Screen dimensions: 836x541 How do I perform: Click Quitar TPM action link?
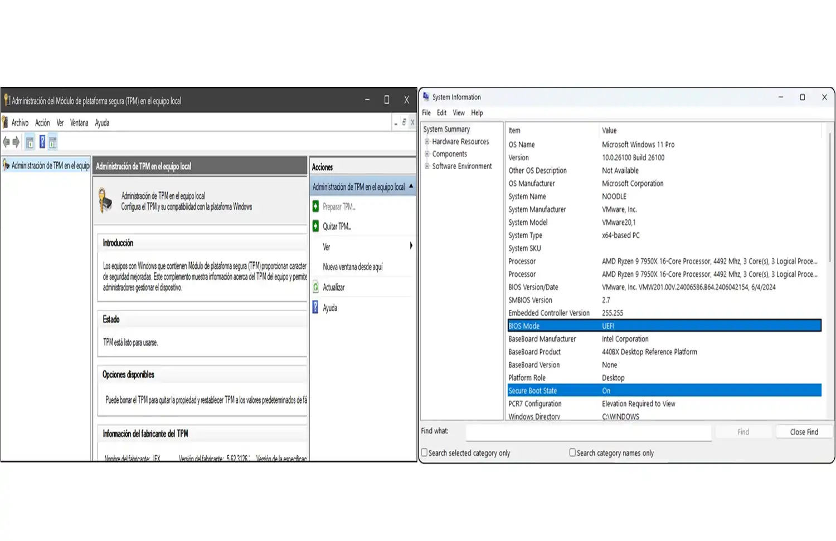click(x=337, y=227)
